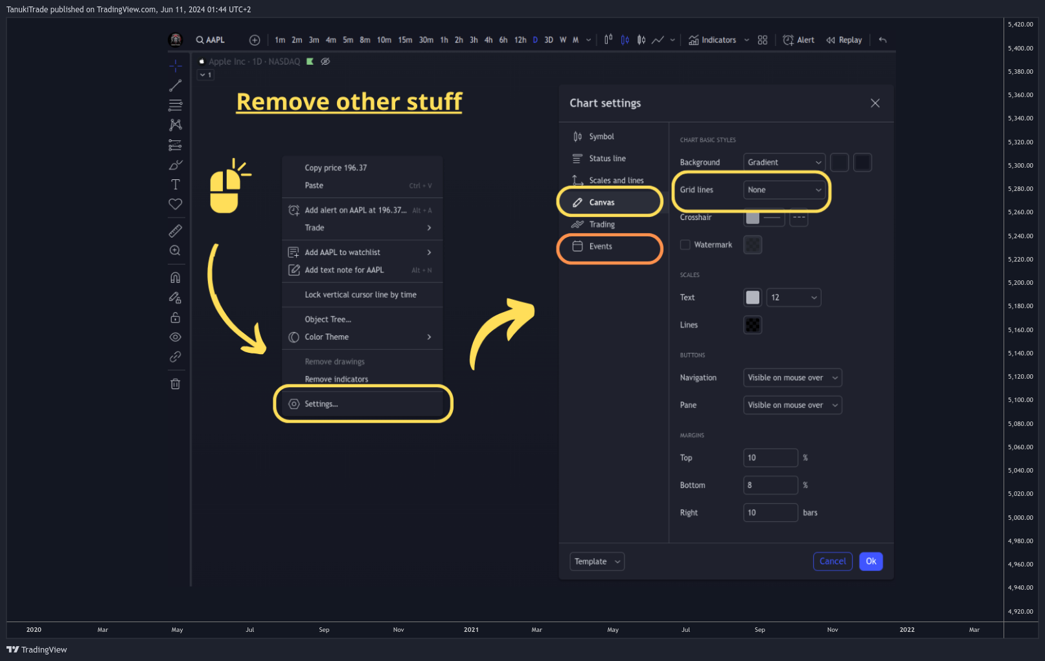This screenshot has height=661, width=1045.
Task: Open the Grid lines None dropdown
Action: click(x=785, y=190)
